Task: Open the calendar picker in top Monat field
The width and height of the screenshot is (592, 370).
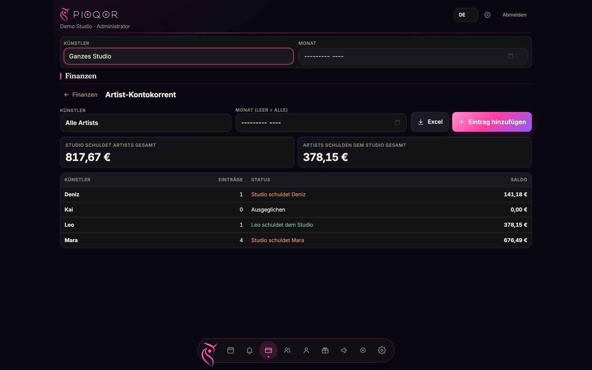Action: tap(511, 56)
